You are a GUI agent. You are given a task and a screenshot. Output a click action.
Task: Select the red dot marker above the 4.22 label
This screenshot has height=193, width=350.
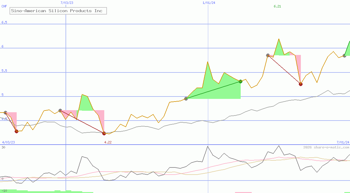(104, 133)
